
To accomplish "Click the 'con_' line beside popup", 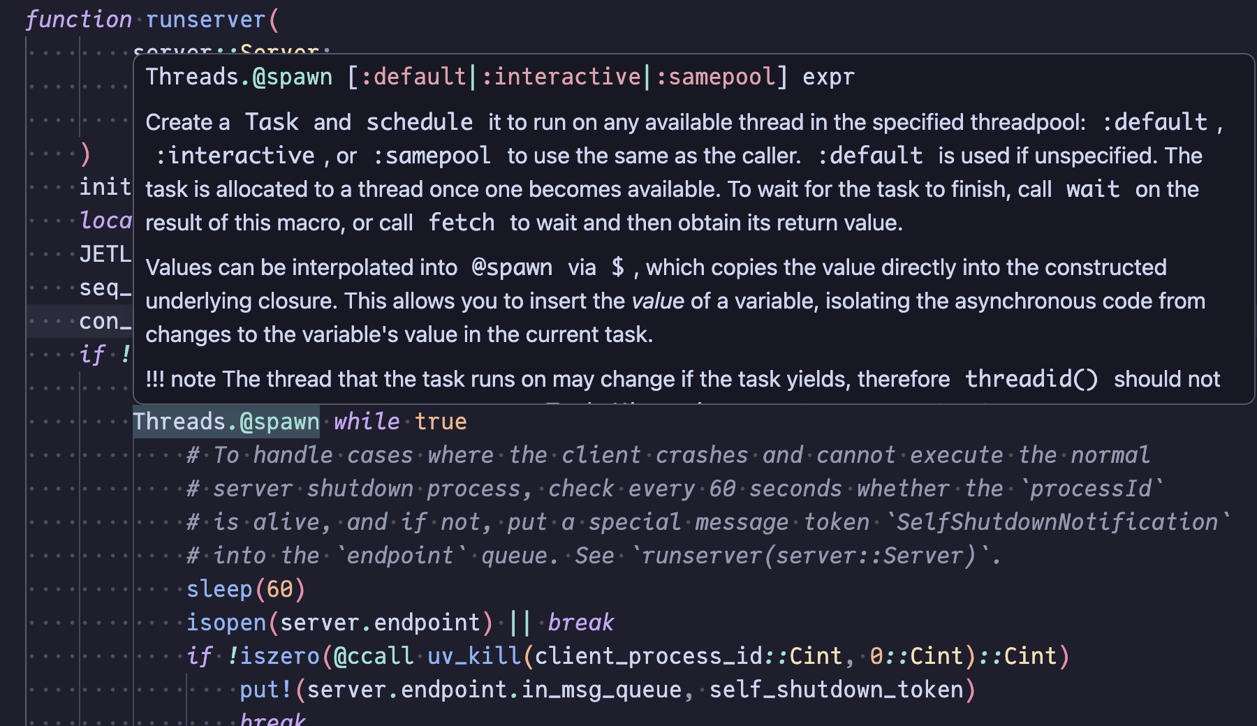I will tap(105, 321).
